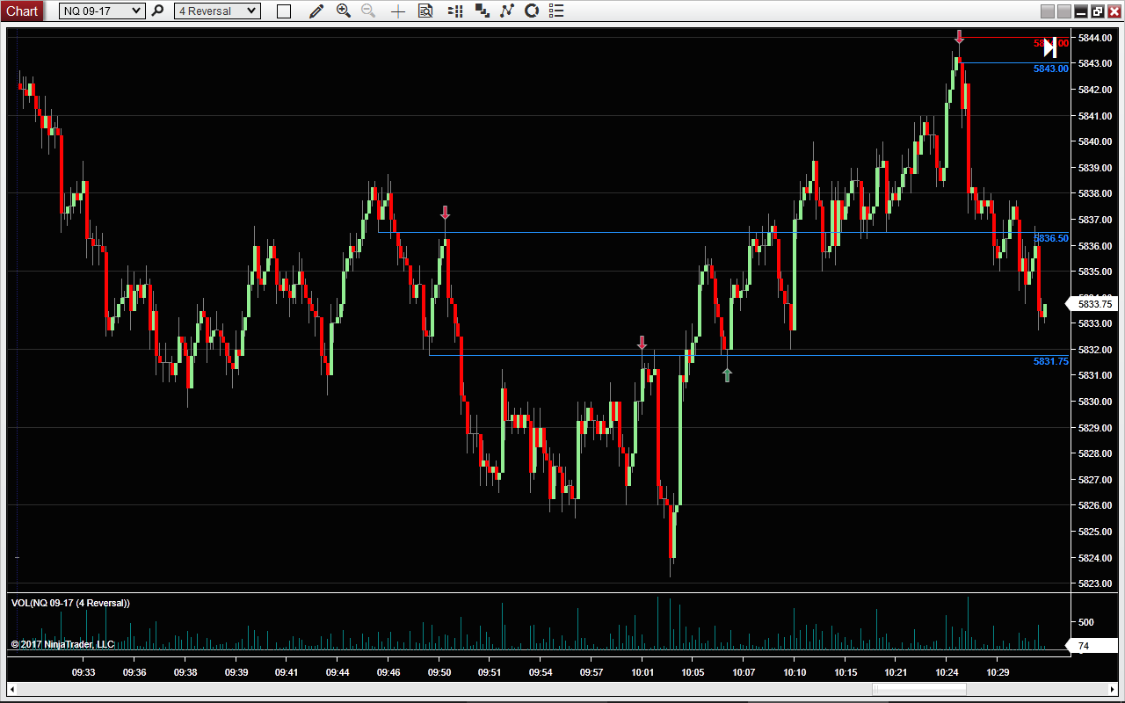Image resolution: width=1125 pixels, height=703 pixels.
Task: Select the green up arrow near 10:07
Action: (x=727, y=375)
